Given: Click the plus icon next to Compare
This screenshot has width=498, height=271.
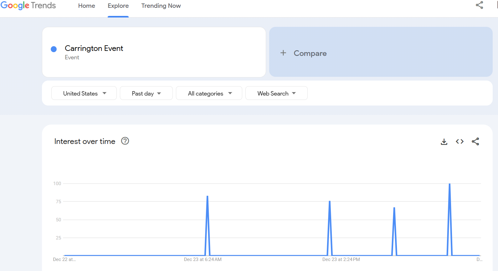Looking at the screenshot, I should (283, 53).
